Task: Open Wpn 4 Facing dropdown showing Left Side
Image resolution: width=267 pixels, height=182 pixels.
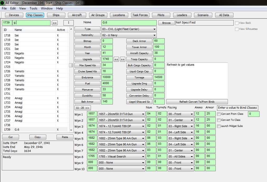Action: (181, 132)
